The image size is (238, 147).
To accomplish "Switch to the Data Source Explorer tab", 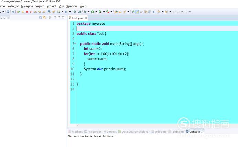I will [x=134, y=132].
